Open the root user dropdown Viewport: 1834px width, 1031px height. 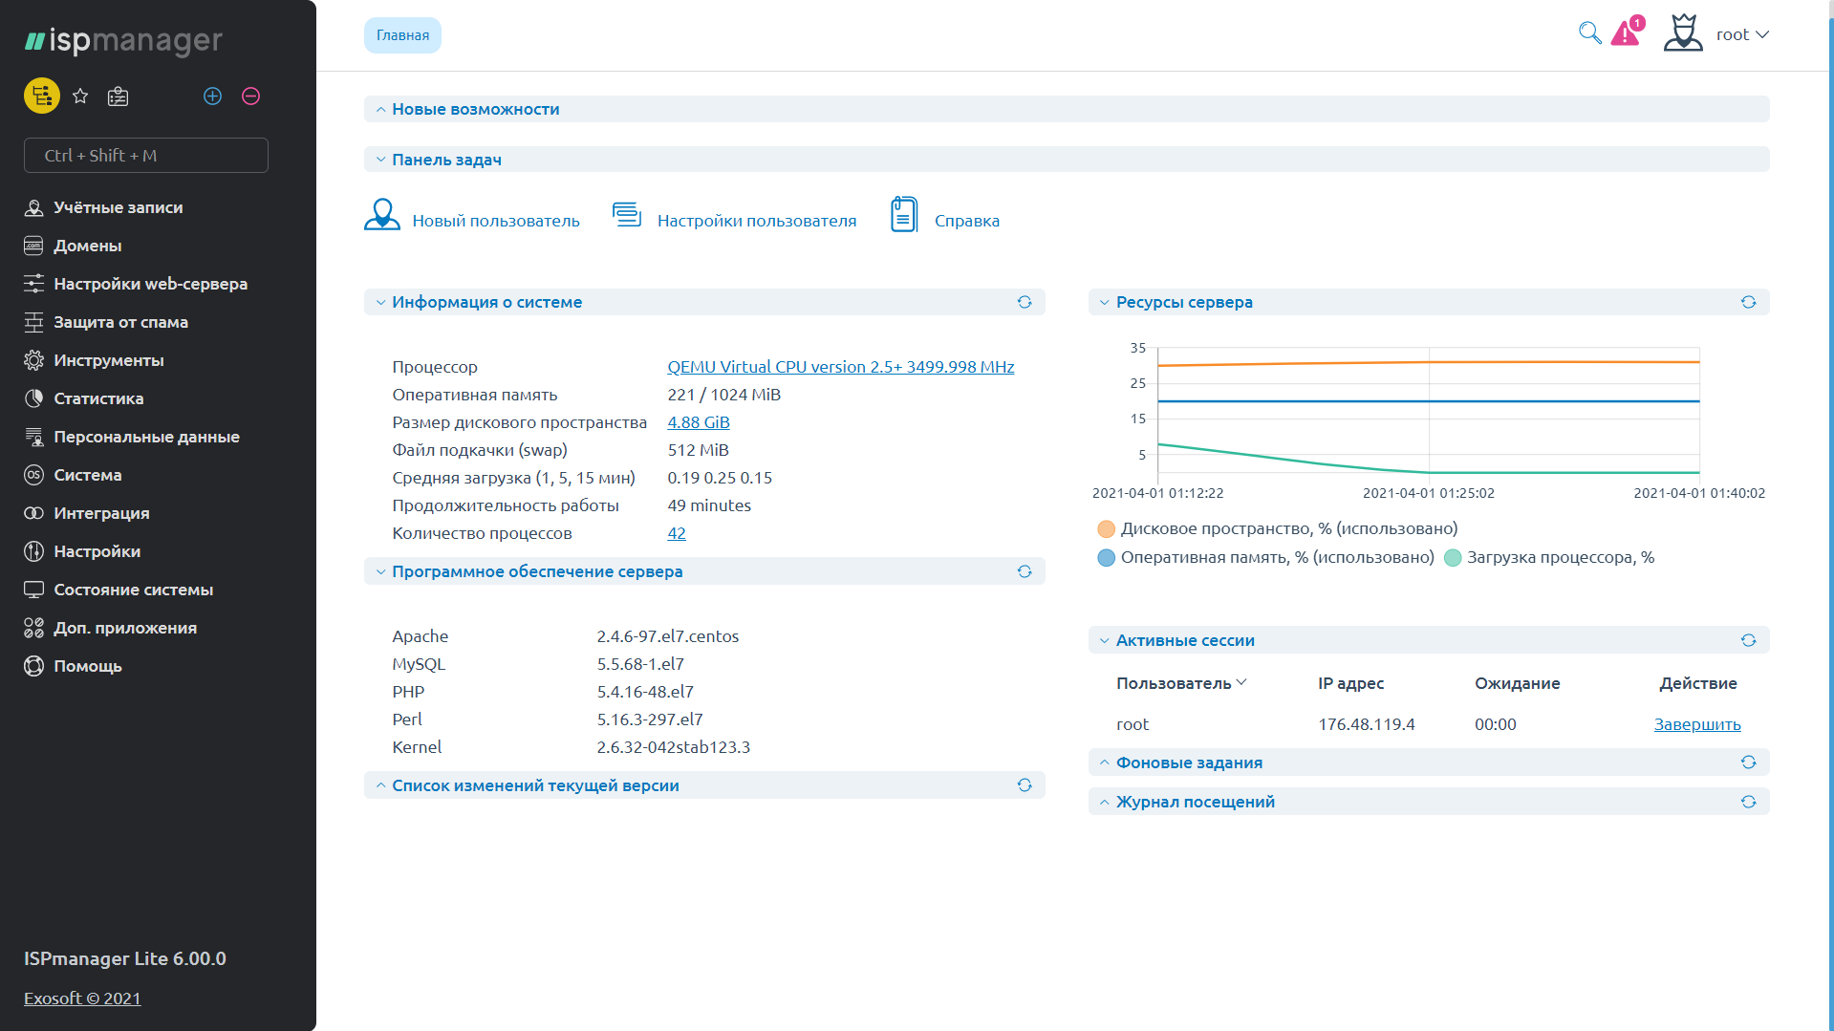point(1741,34)
